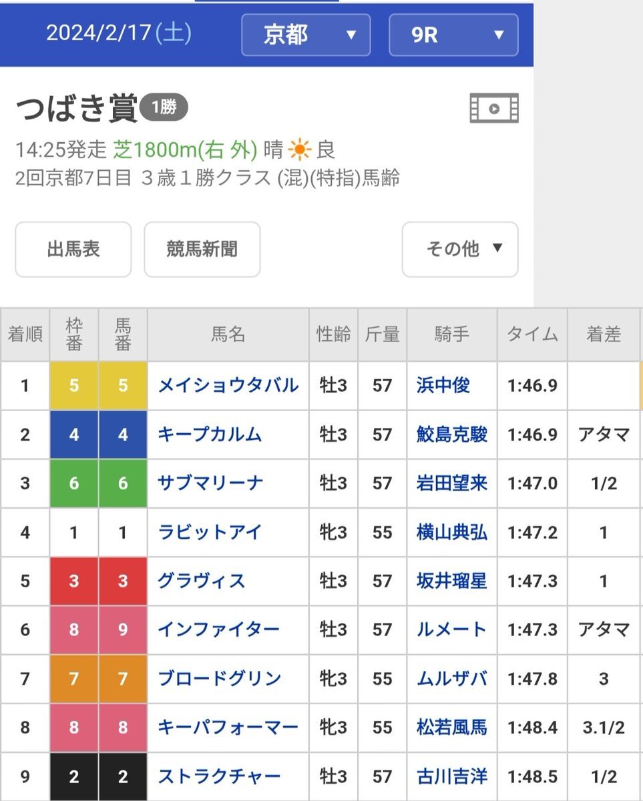Expand the その他 dropdown menu
Screen dimensions: 643x801
[460, 249]
